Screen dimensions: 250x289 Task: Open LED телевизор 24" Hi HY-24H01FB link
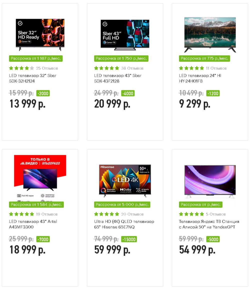[200, 78]
